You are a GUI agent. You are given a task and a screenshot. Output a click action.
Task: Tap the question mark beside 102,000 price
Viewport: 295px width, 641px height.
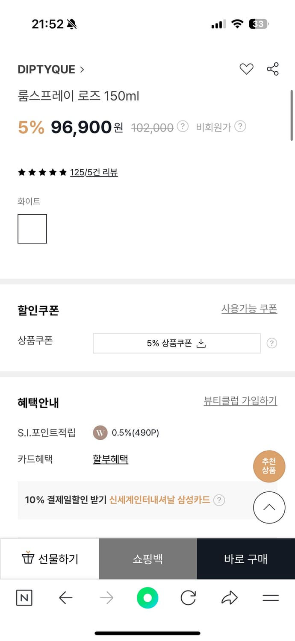pos(183,126)
